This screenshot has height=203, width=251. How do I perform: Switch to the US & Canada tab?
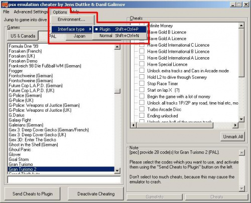tap(23, 36)
